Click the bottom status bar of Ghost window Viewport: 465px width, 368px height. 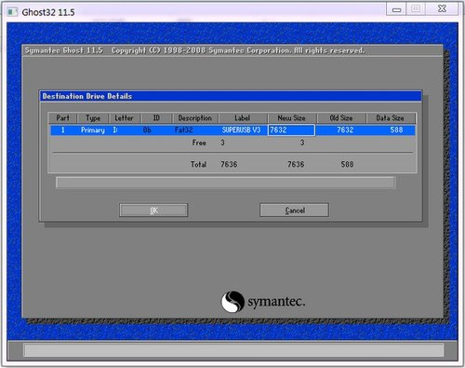pyautogui.click(x=233, y=350)
